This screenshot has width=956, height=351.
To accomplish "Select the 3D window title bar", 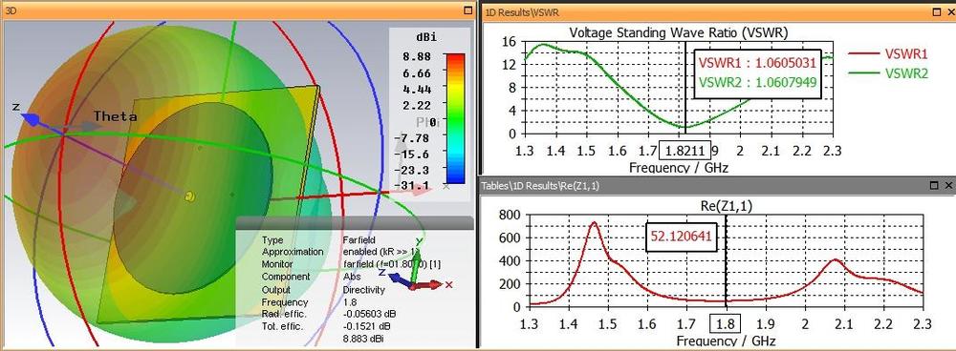I will point(238,10).
